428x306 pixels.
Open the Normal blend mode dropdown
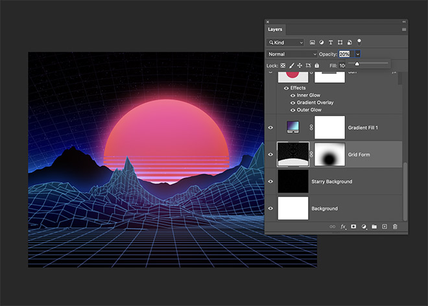pyautogui.click(x=292, y=54)
